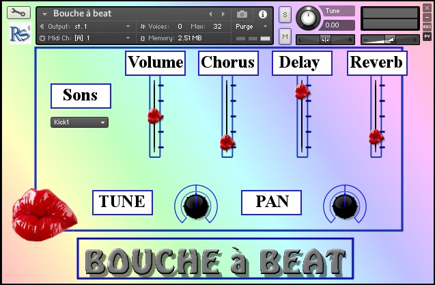Go to the previous instrument arrow
Screen dimensions: 435x285
click(x=210, y=14)
